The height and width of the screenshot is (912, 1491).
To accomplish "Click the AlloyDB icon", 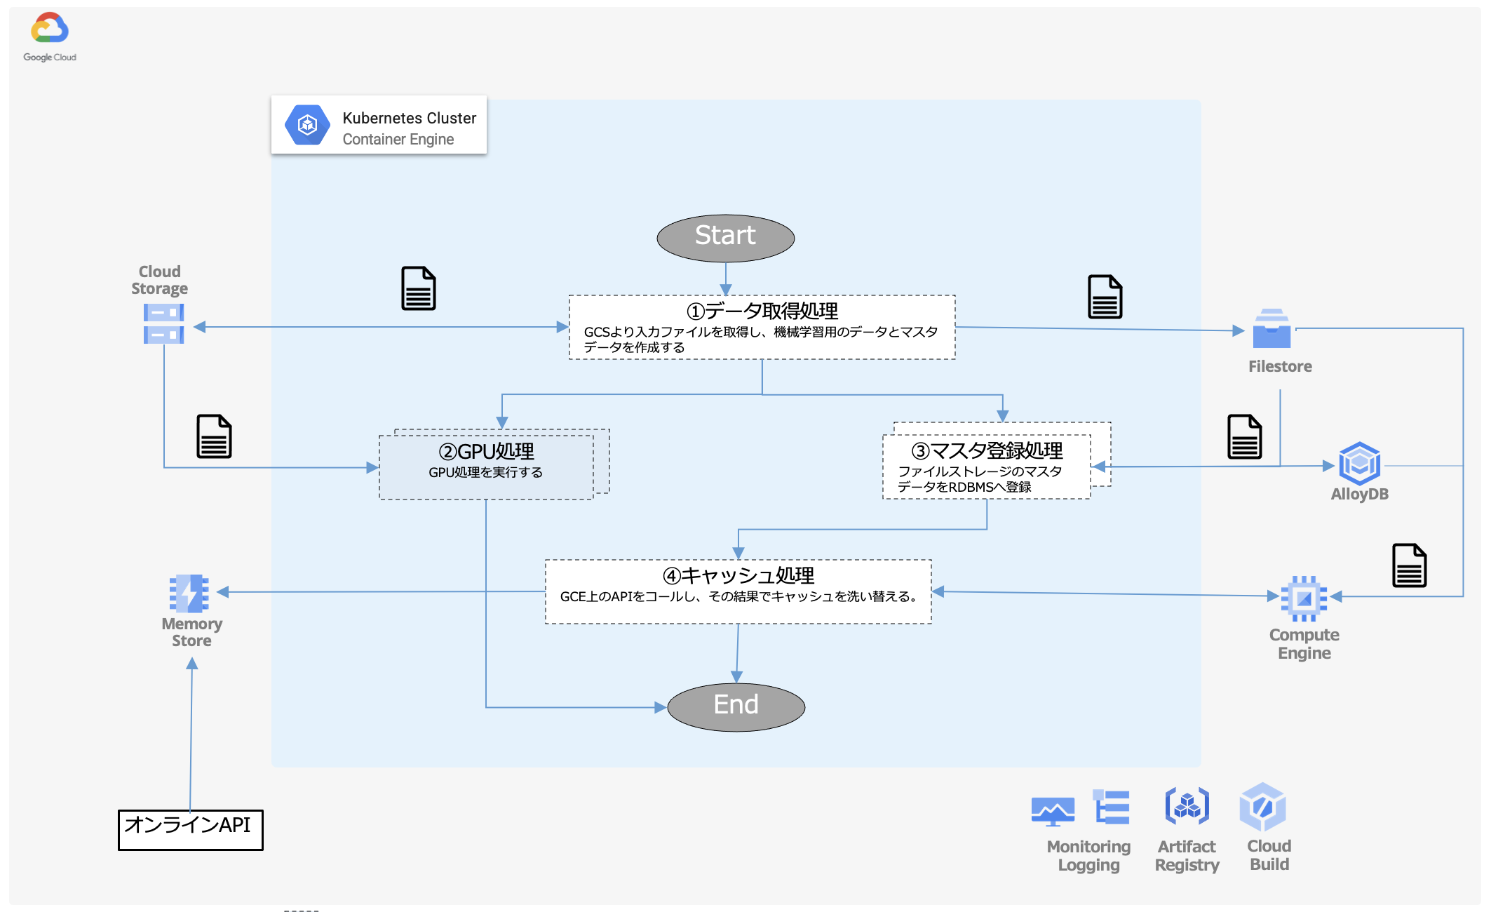I will pos(1359,463).
